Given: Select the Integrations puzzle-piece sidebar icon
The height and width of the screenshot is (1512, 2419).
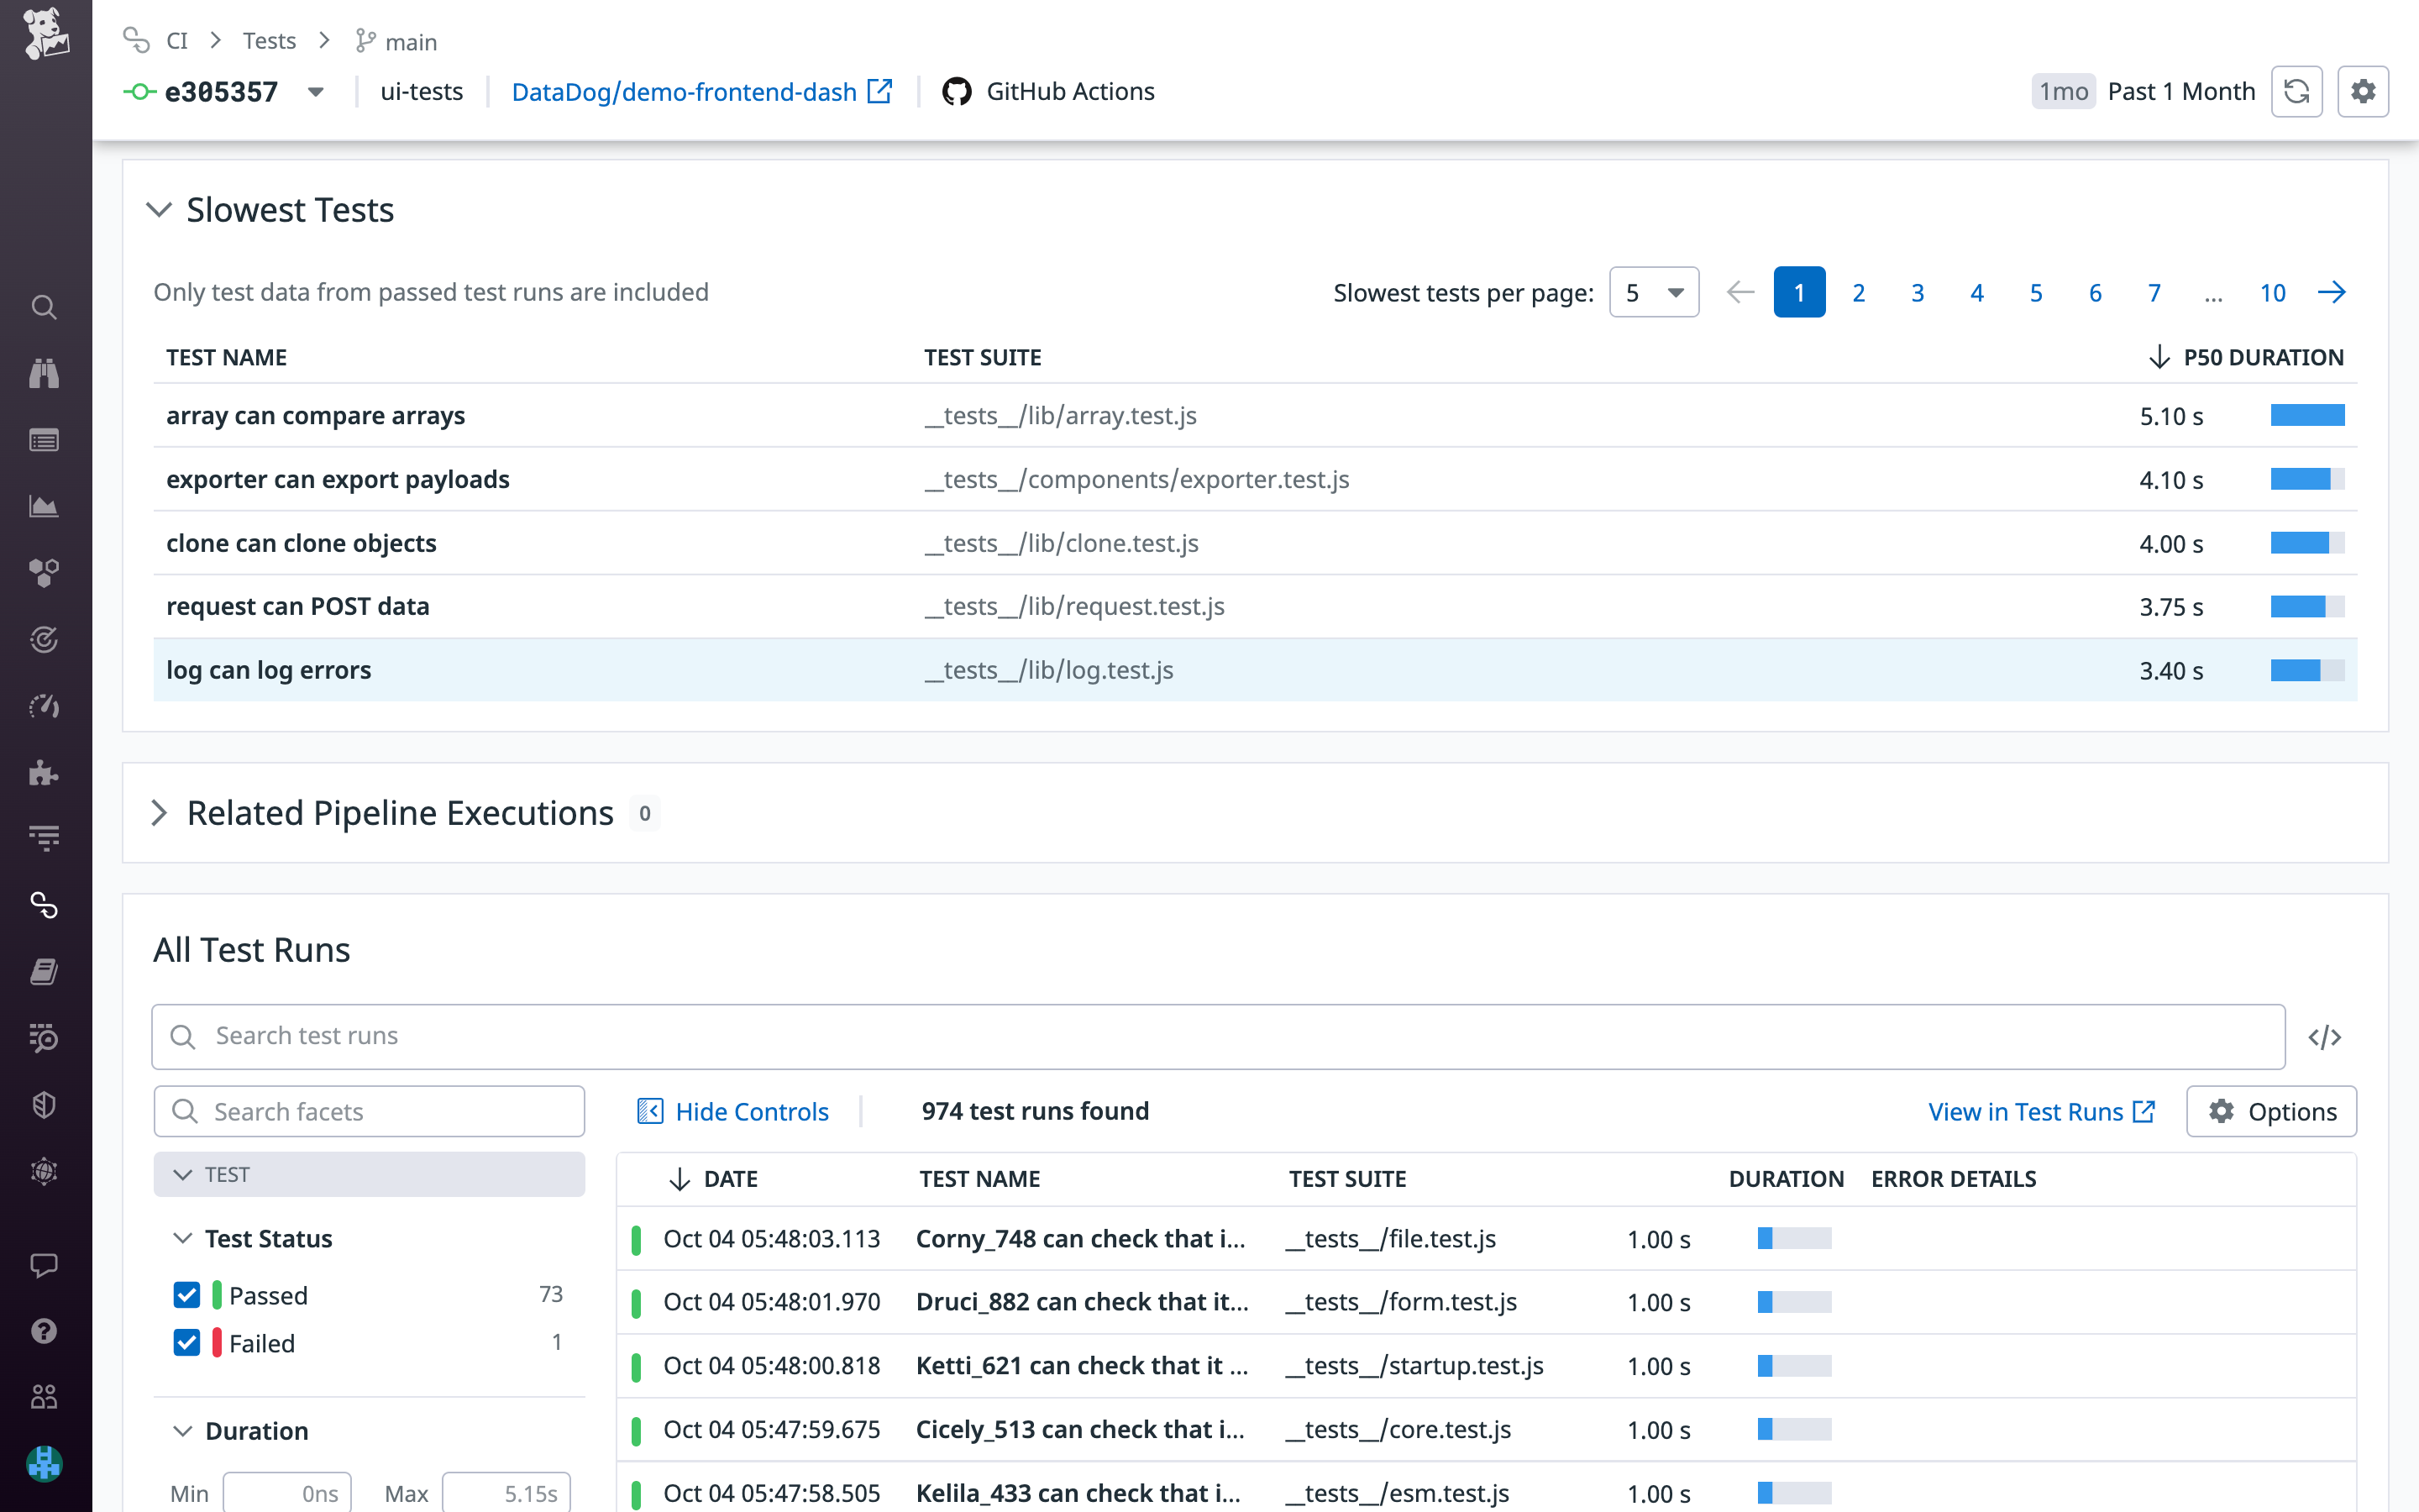Looking at the screenshot, I should tap(44, 771).
